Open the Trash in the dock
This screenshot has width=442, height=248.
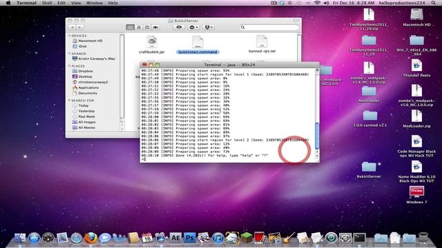coord(423,238)
